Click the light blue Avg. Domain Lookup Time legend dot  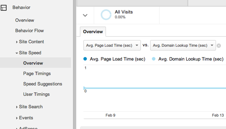coord(154,59)
